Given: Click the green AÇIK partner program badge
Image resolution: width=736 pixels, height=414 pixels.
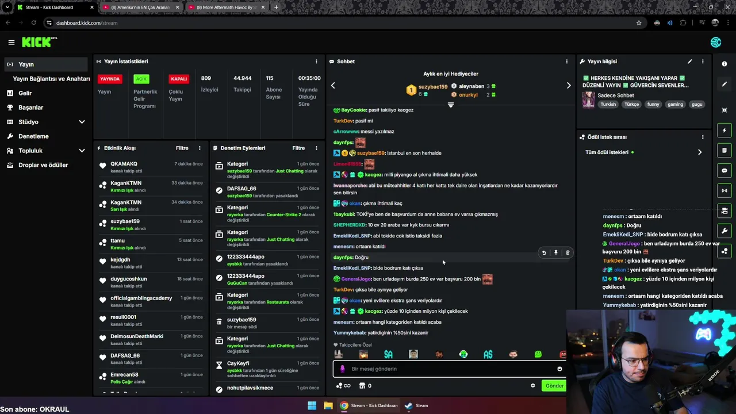Looking at the screenshot, I should pyautogui.click(x=141, y=79).
